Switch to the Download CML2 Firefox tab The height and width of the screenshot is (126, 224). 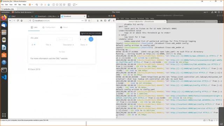pyautogui.click(x=47, y=16)
